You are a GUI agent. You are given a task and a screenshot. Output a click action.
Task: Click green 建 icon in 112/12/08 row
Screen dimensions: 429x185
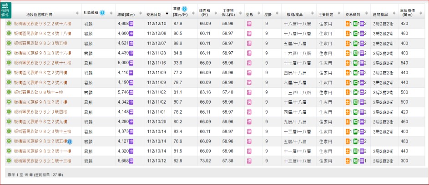pos(356,33)
